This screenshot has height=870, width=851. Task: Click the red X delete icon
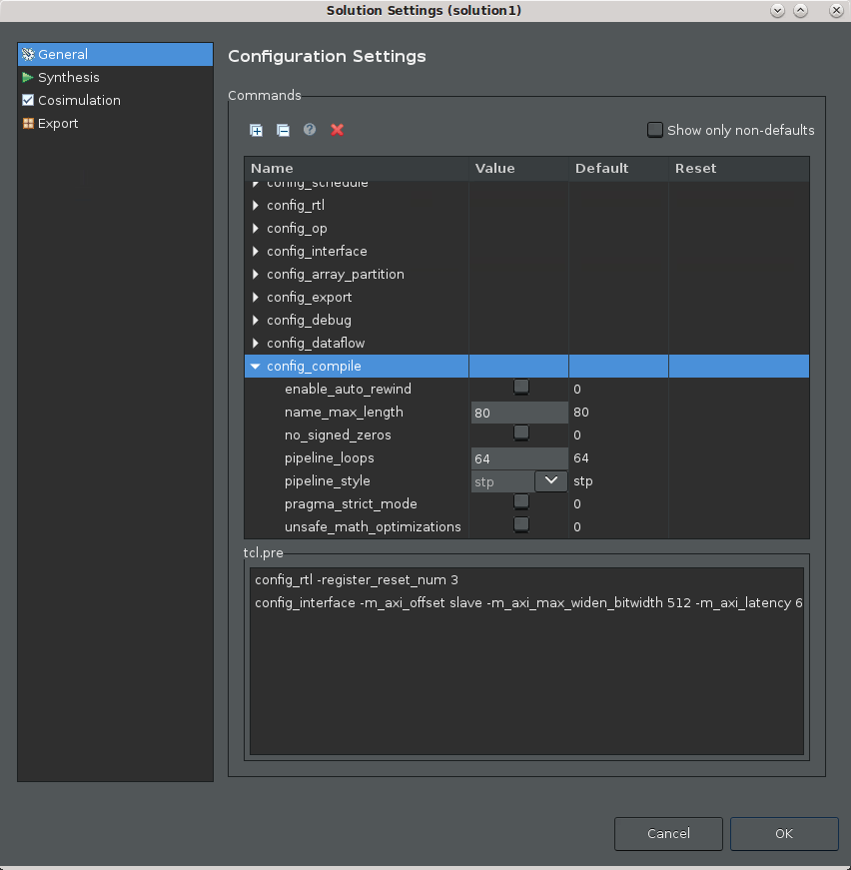pyautogui.click(x=338, y=130)
